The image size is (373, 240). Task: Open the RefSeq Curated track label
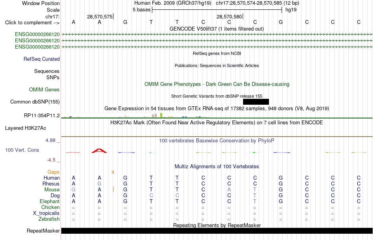tap(41, 59)
